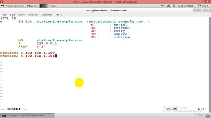Open the Terminal menu

(46, 15)
